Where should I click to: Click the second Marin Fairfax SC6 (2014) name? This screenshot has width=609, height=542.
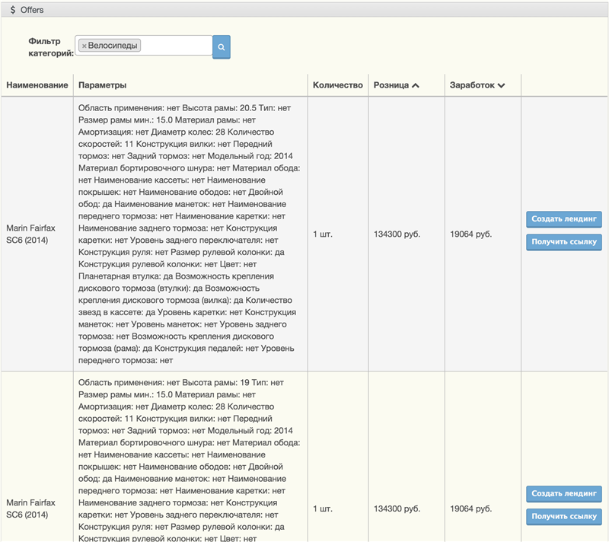(30, 509)
